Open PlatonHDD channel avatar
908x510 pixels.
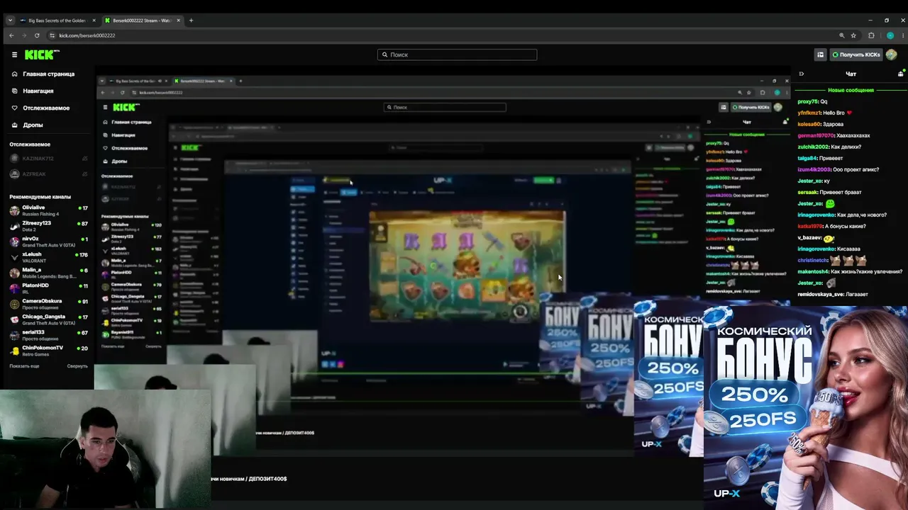click(14, 288)
